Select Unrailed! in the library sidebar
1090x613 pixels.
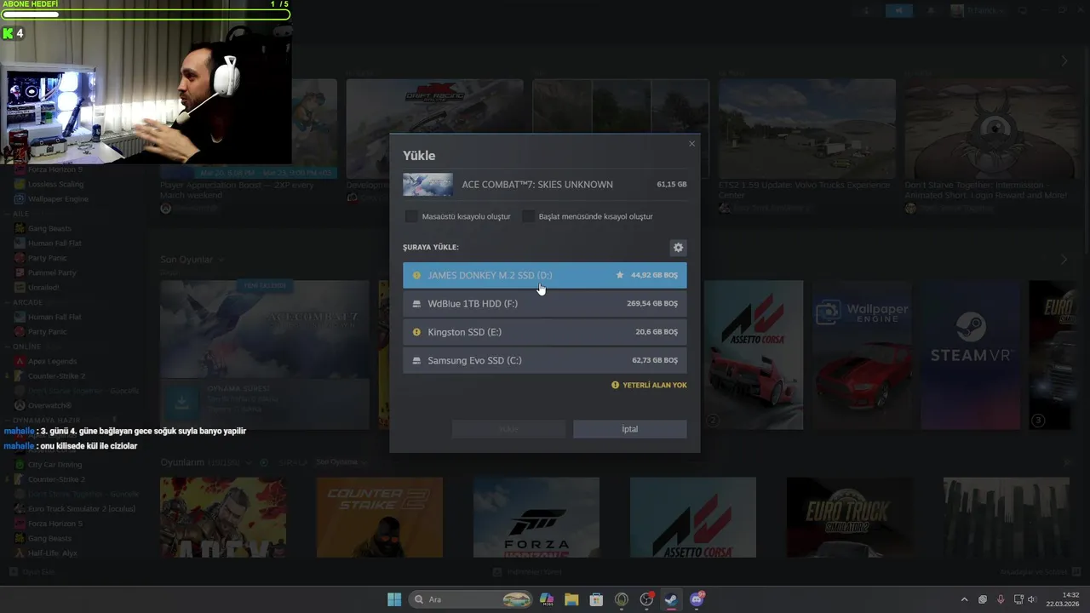coord(43,288)
